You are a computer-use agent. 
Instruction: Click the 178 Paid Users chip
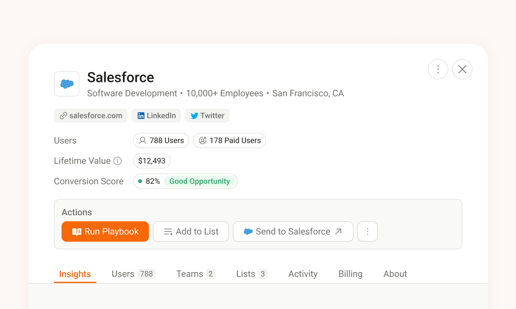(229, 140)
